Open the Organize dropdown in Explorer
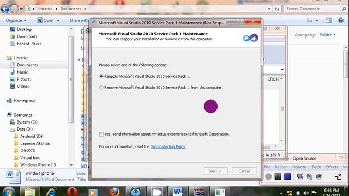This screenshot has width=349, height=196. pyautogui.click(x=16, y=20)
